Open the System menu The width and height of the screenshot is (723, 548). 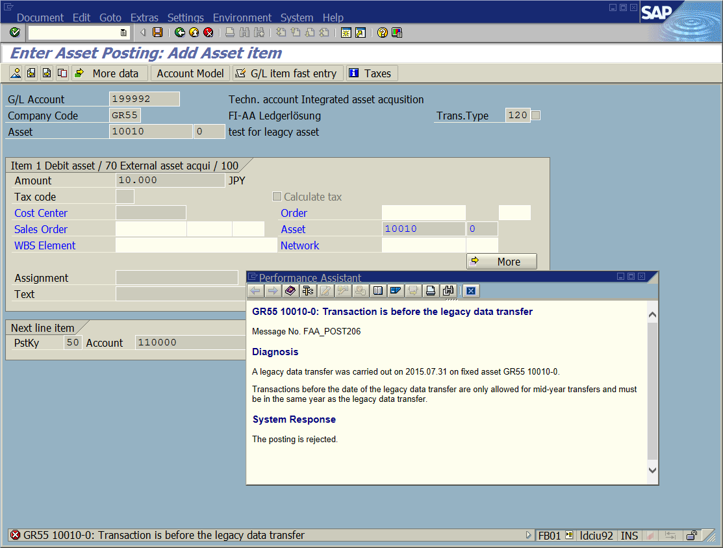pyautogui.click(x=297, y=18)
